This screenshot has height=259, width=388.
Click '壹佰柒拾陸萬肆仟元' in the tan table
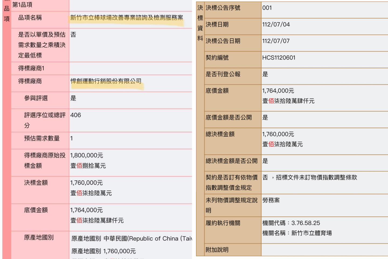[288, 101]
